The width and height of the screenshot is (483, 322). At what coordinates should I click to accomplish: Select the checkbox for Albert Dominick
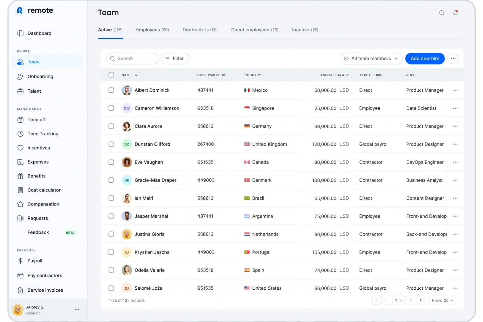[x=111, y=90]
